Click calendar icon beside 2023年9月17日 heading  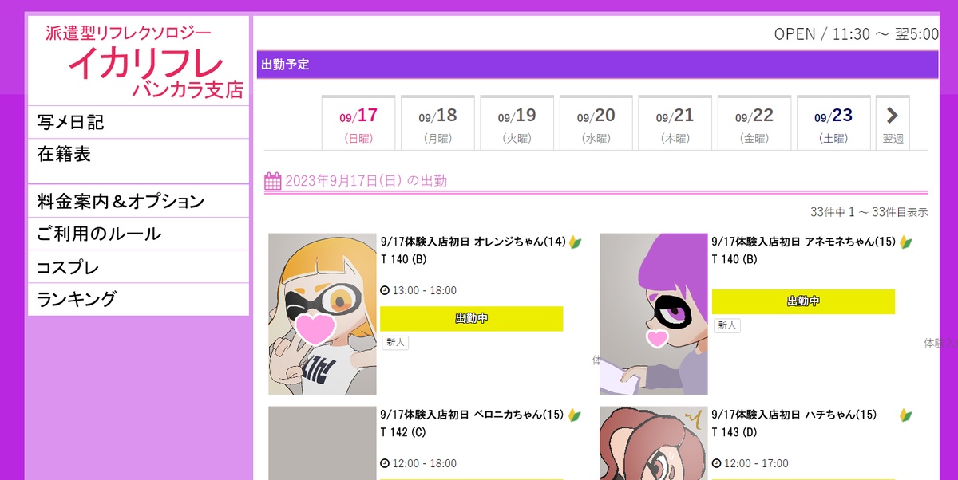pos(272,181)
